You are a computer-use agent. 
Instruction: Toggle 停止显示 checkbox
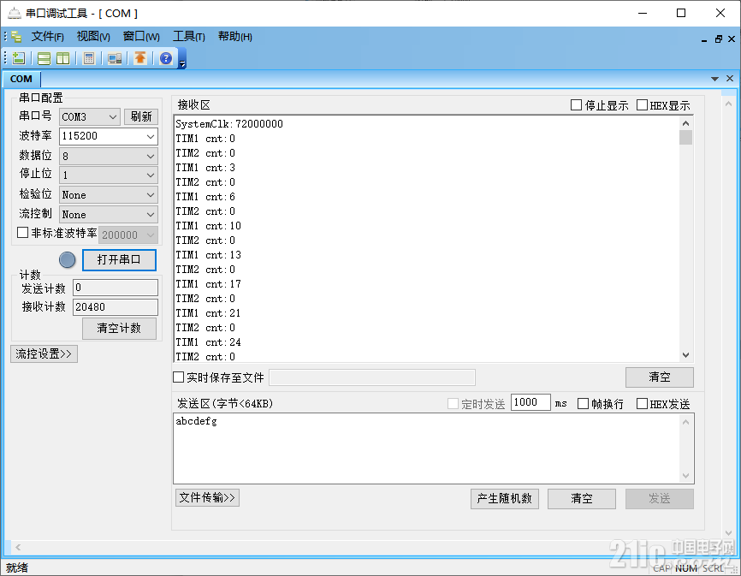click(x=576, y=105)
